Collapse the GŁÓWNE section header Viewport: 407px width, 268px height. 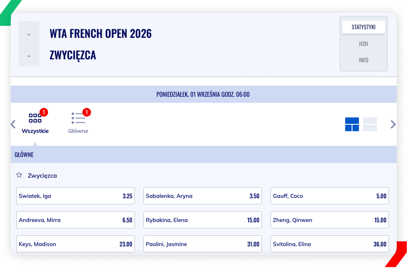pyautogui.click(x=203, y=154)
